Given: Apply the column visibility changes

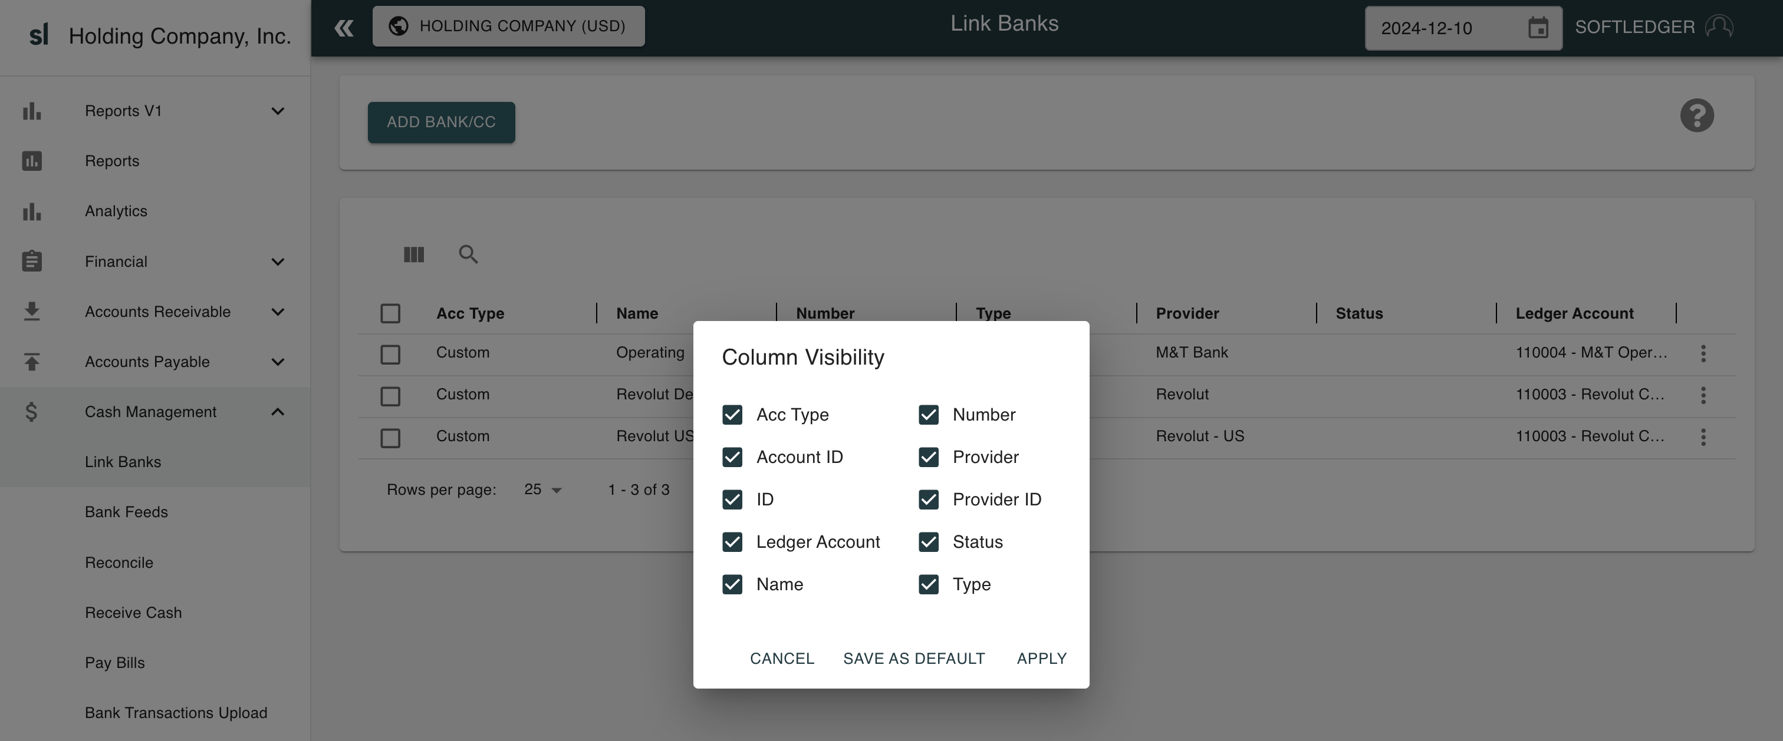Looking at the screenshot, I should pos(1041,659).
